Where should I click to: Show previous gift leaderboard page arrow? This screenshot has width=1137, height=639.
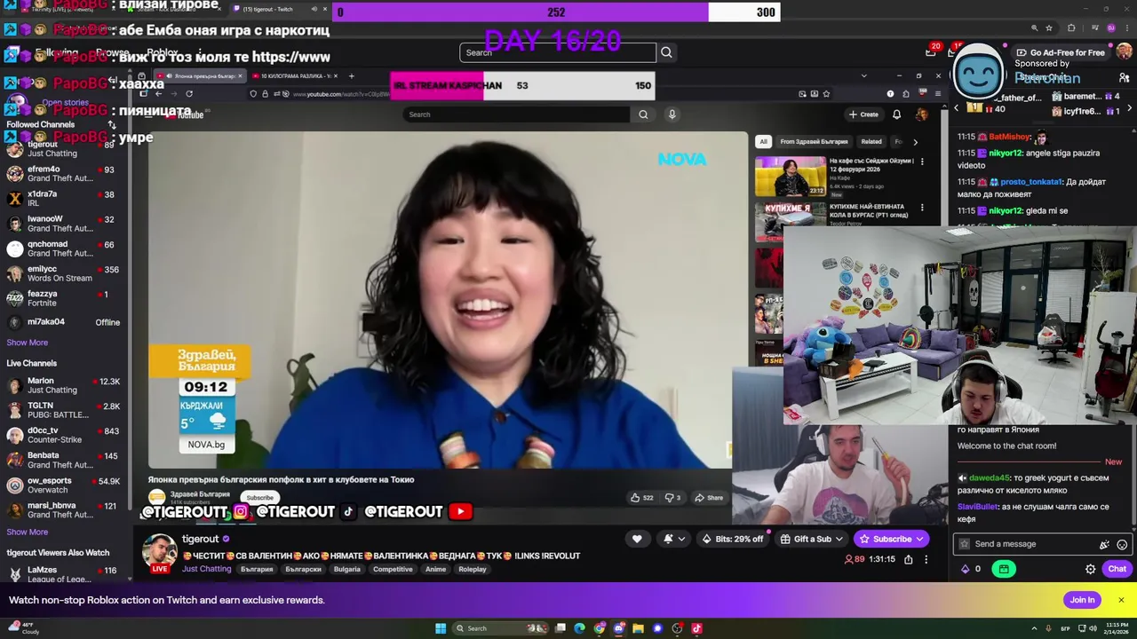(957, 108)
